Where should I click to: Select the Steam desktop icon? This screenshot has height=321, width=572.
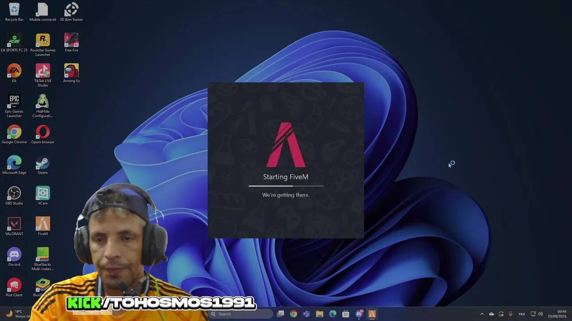42,165
